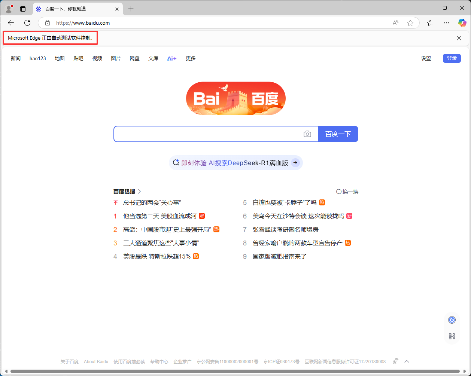Click the Baidu logo image

coord(236,98)
